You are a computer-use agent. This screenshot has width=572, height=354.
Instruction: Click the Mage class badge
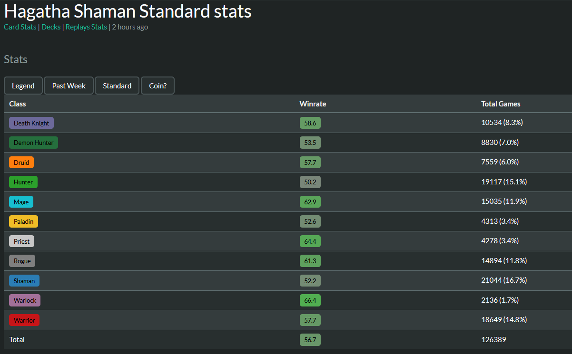[x=21, y=202]
